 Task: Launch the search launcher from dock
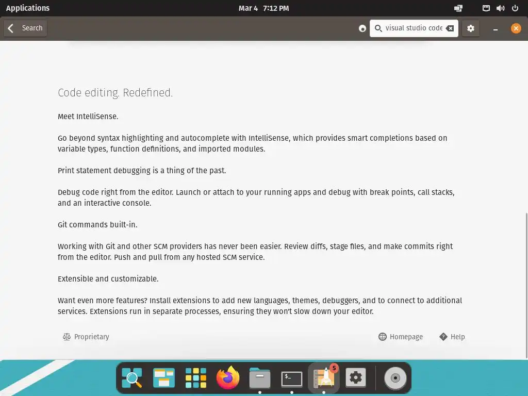[131, 378]
